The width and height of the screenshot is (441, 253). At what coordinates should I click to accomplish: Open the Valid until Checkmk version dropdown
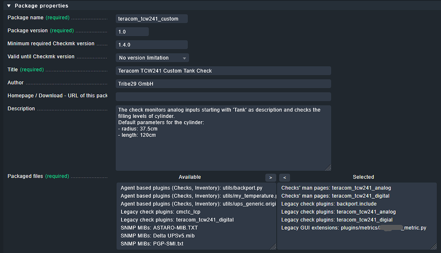pos(152,57)
